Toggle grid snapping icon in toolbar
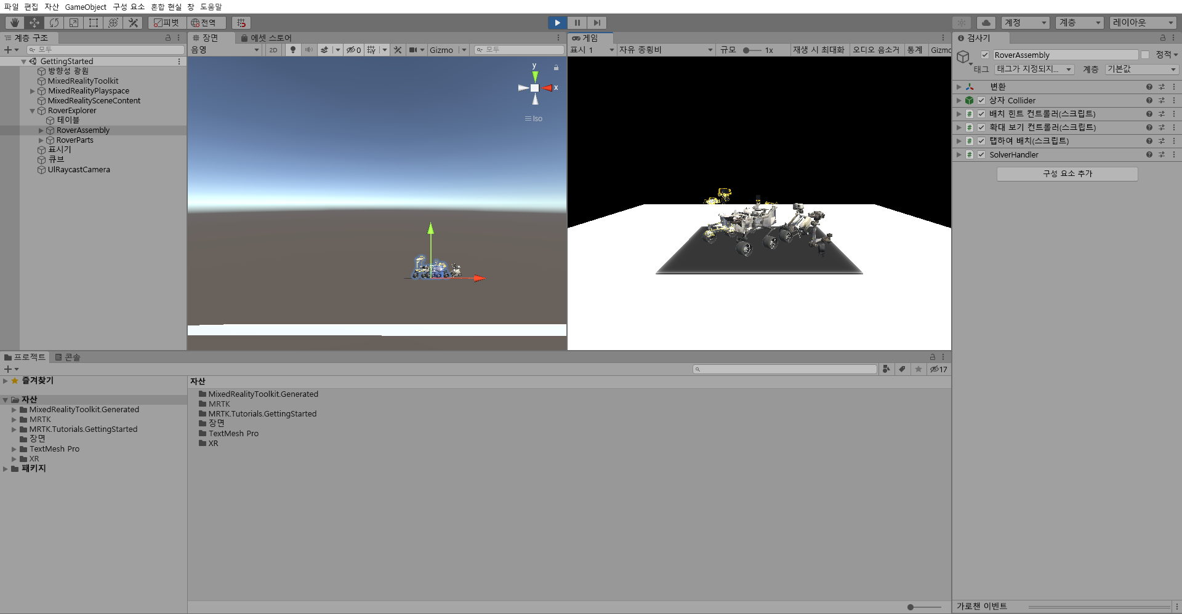 [x=241, y=23]
